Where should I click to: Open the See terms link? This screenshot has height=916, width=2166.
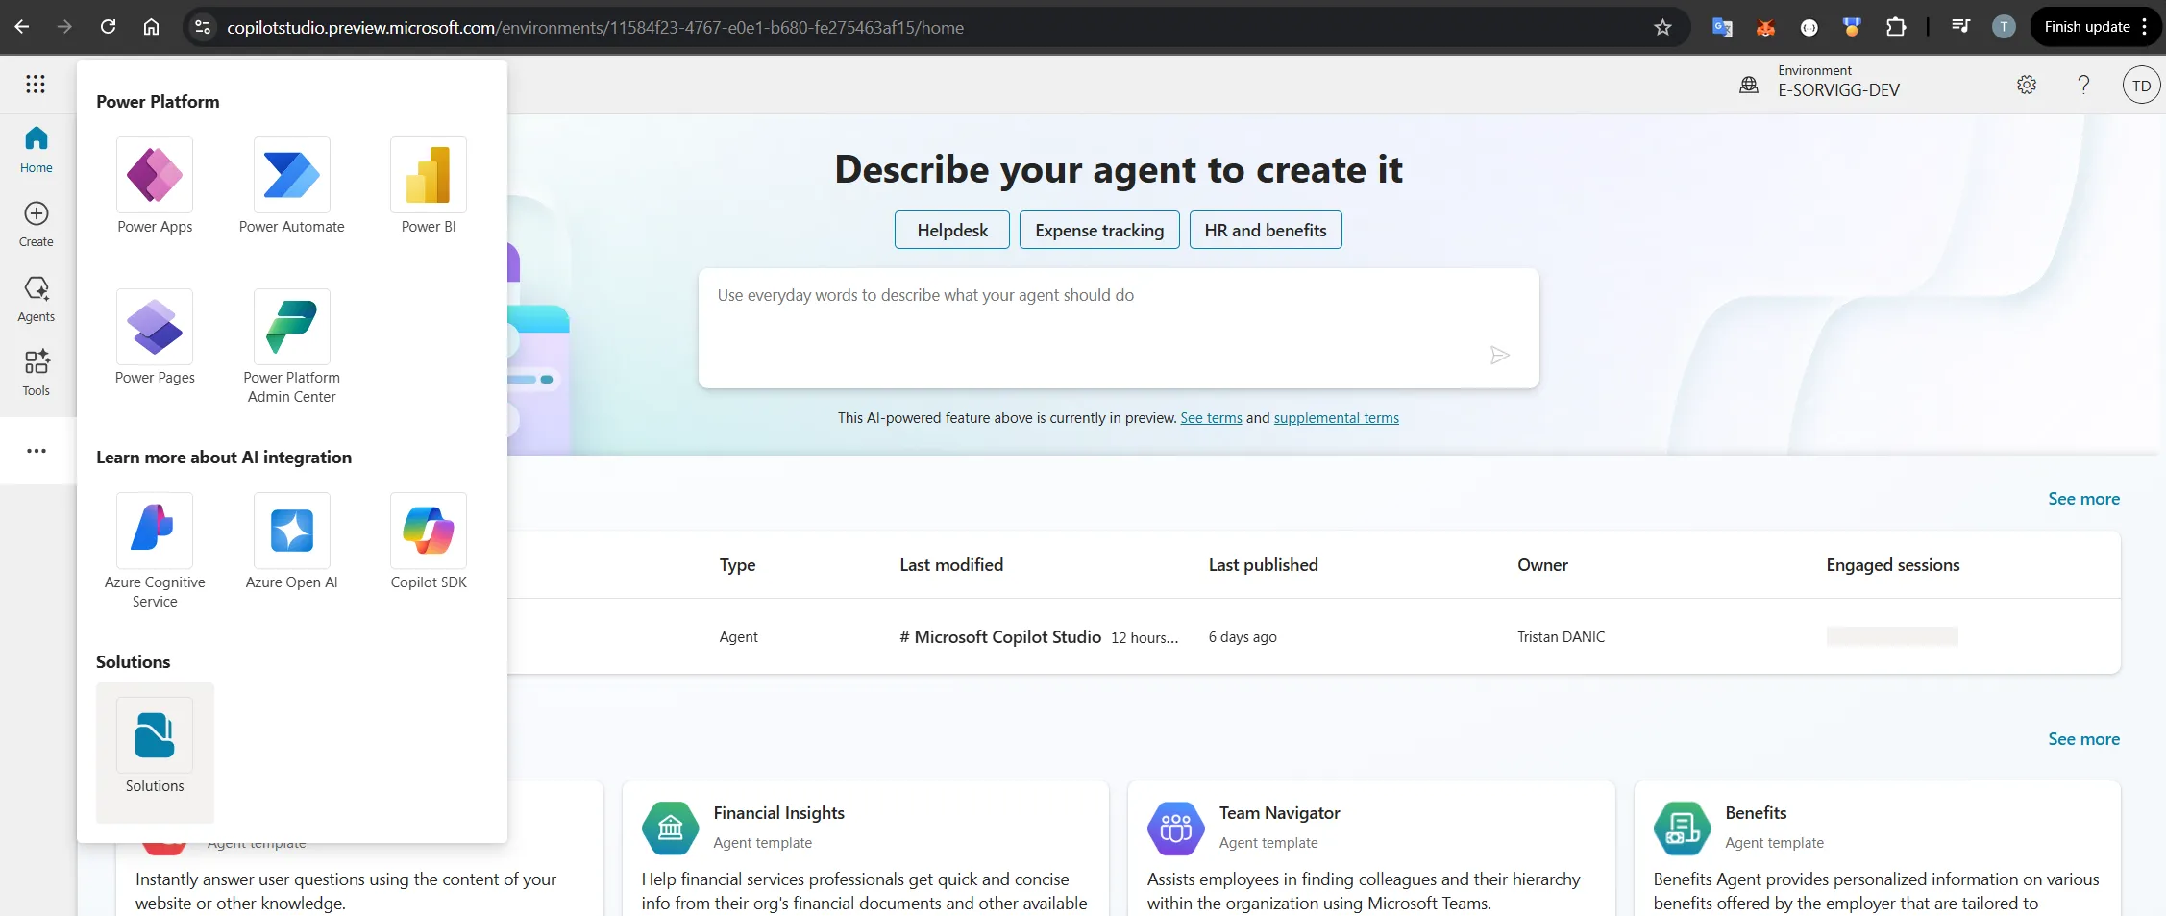click(x=1211, y=418)
